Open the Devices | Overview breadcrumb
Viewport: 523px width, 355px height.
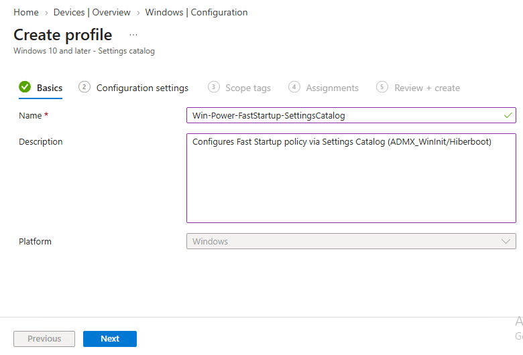[92, 12]
